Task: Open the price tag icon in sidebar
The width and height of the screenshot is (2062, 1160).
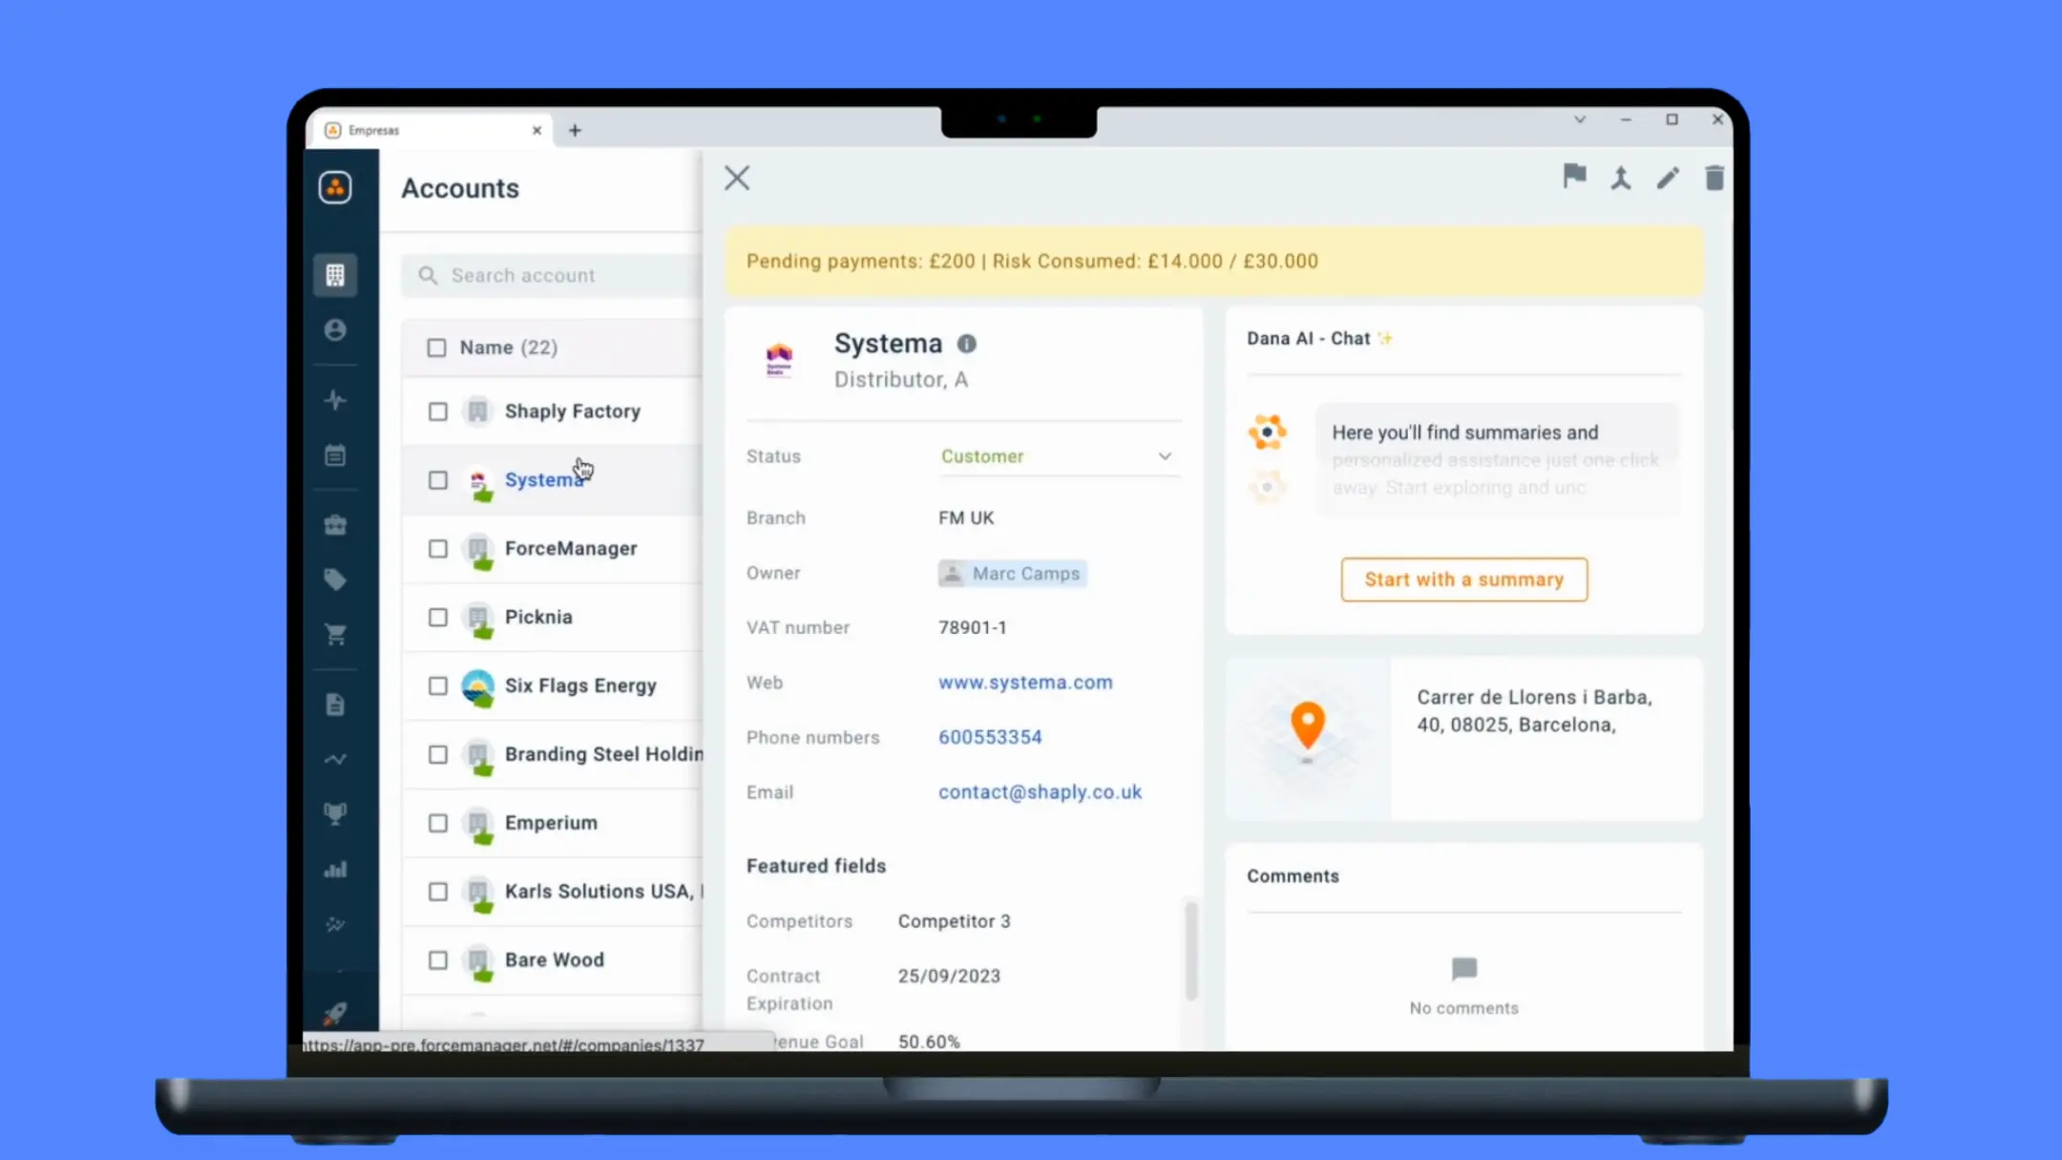Action: coord(335,580)
